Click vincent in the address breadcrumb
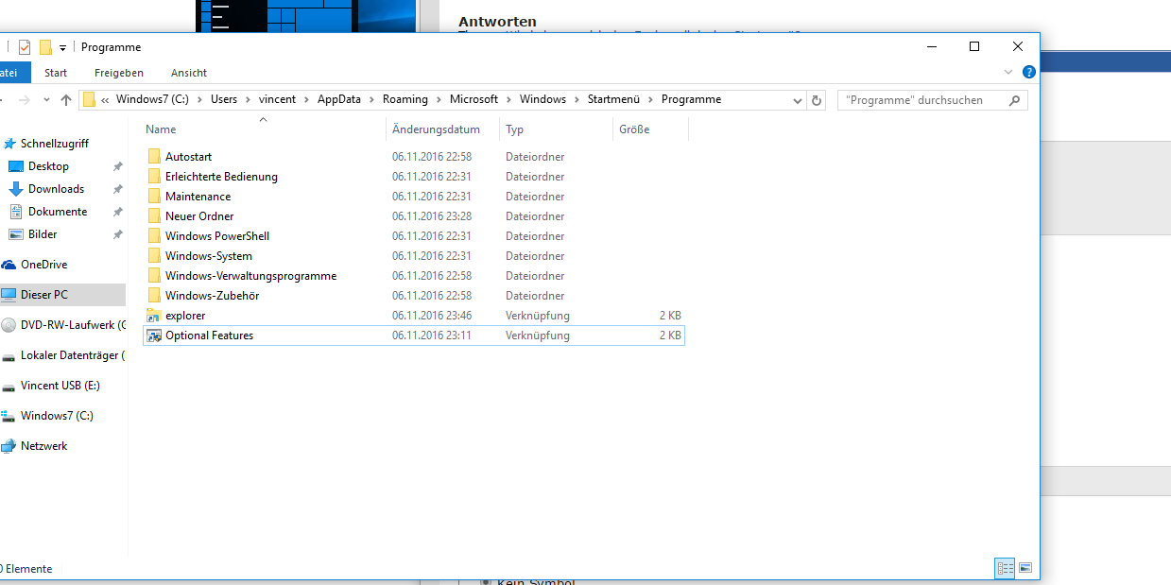This screenshot has height=585, width=1171. 277,99
